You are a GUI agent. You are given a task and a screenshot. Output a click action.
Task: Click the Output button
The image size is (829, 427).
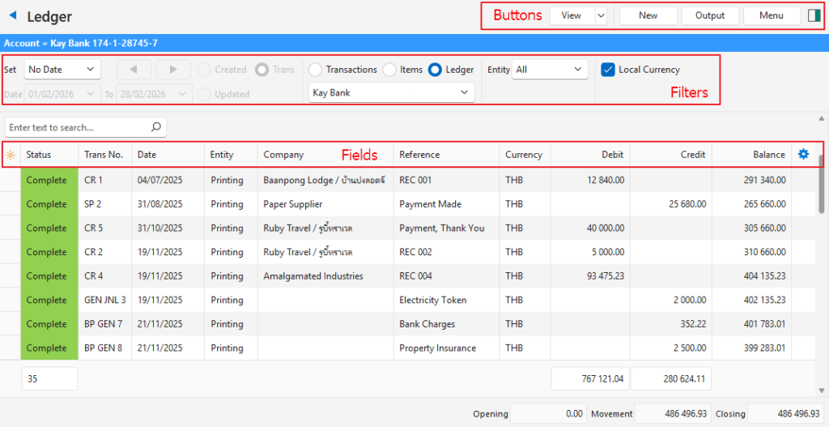pyautogui.click(x=710, y=16)
